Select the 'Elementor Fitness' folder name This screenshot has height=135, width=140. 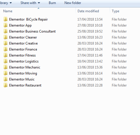[x=22, y=55]
